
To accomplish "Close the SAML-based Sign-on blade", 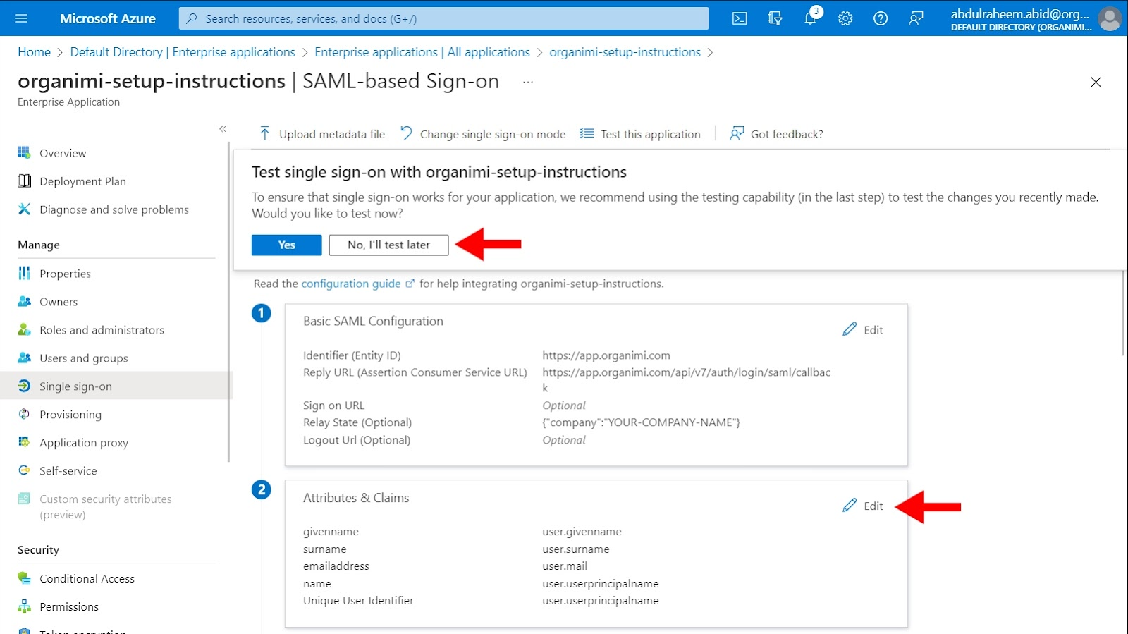I will [x=1096, y=82].
